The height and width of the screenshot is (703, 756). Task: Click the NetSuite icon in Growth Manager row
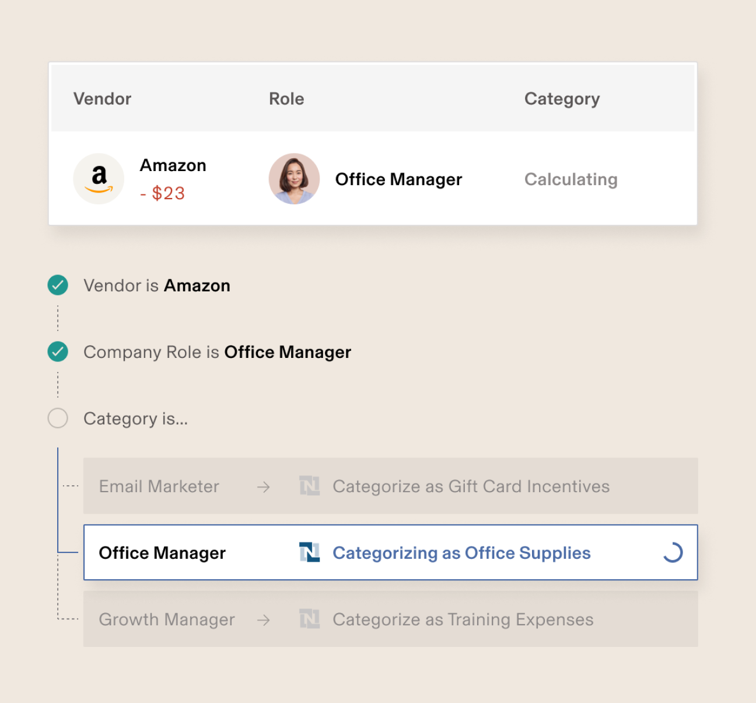(309, 619)
